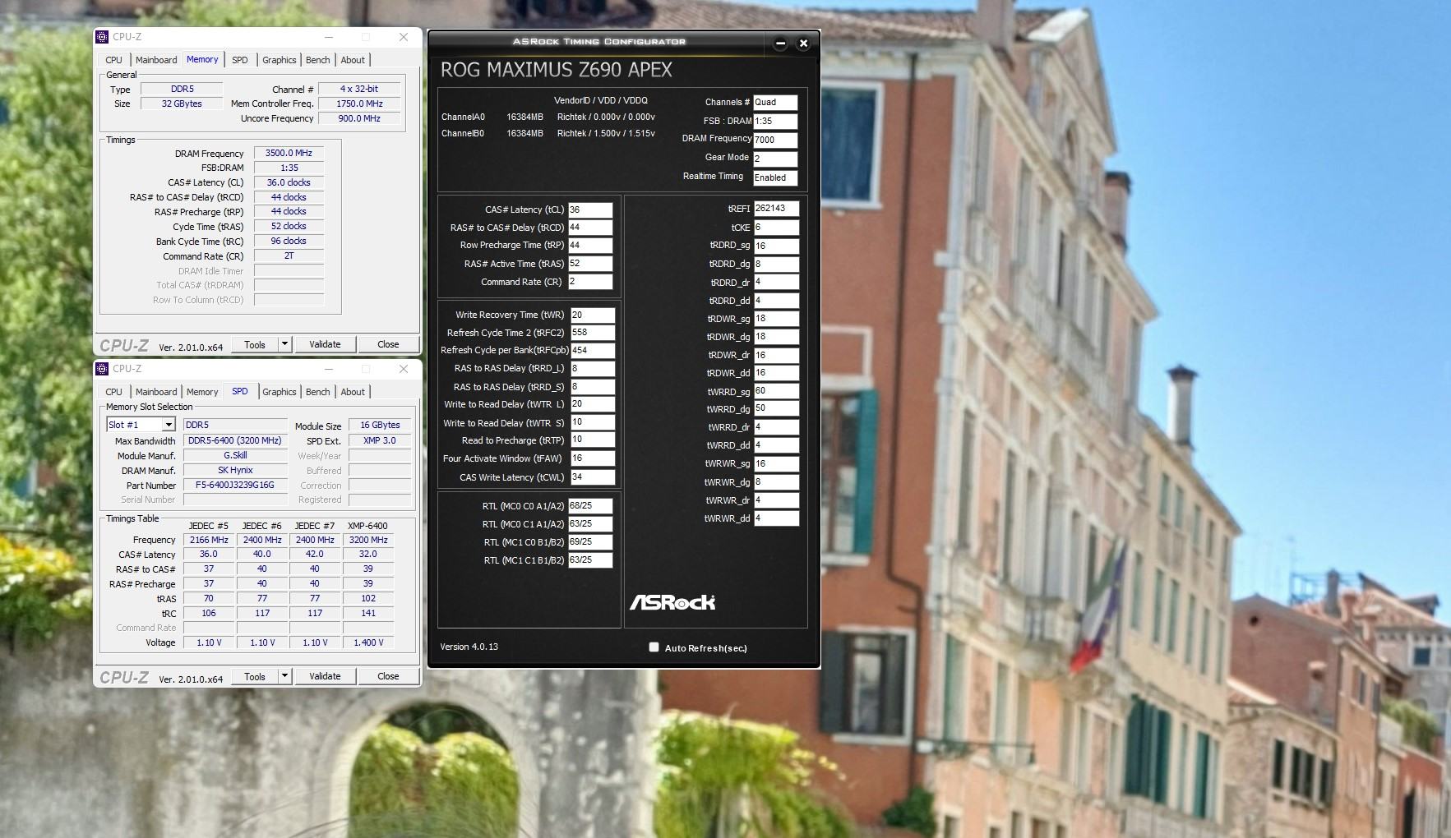1451x838 pixels.
Task: Click the Close button in the upper CPU-Z window
Action: [388, 344]
